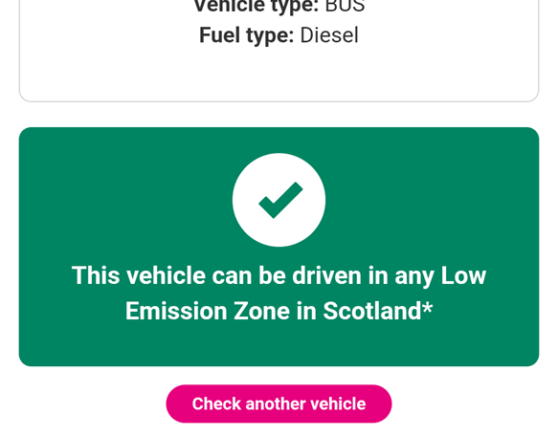Click the word "Zone" in the result message

[x=261, y=311]
